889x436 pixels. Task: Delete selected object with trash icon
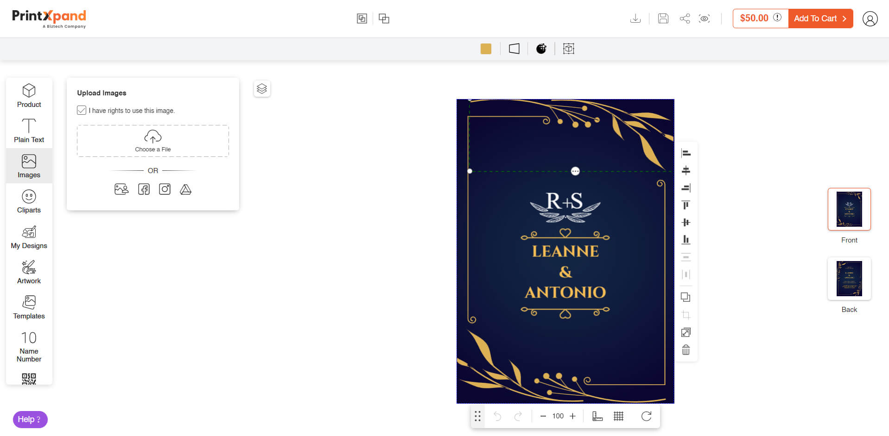(686, 350)
